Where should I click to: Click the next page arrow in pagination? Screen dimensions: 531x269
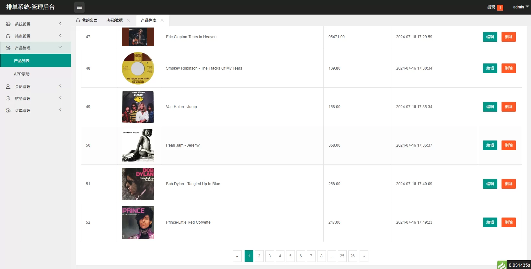364,256
